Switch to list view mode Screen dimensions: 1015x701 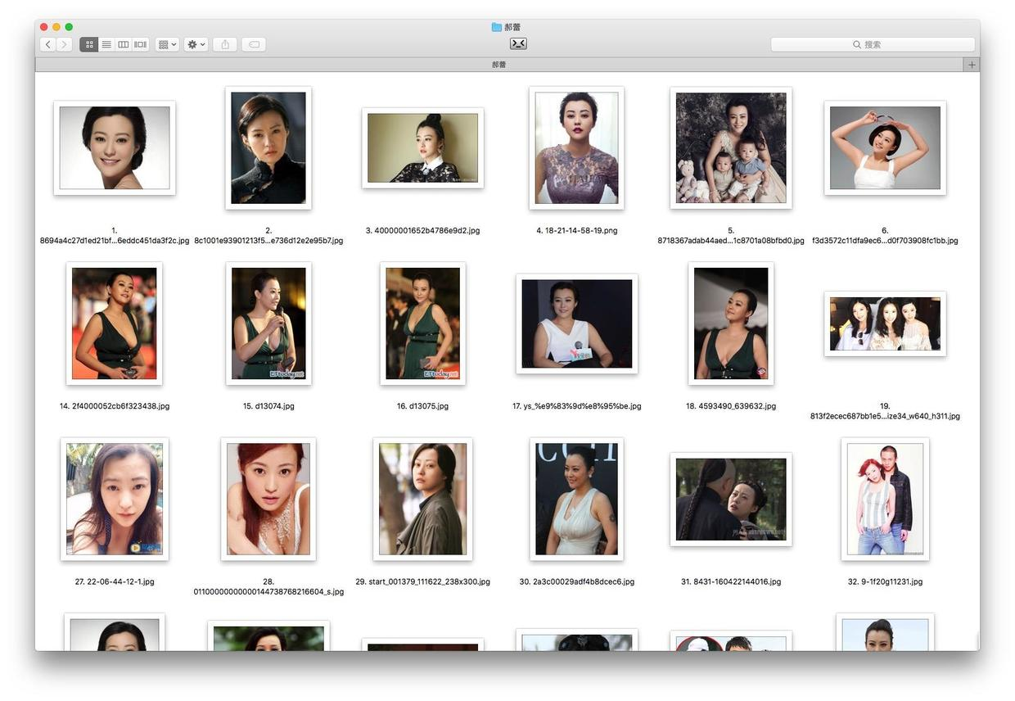tap(106, 44)
